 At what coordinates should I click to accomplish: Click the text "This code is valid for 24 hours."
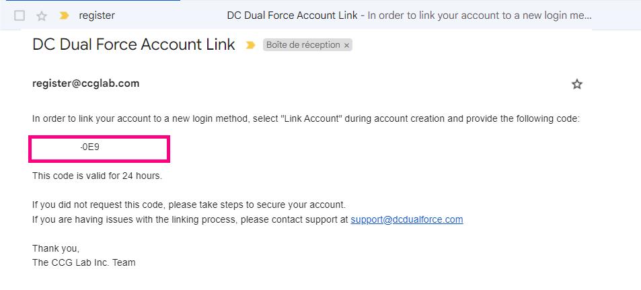98,176
